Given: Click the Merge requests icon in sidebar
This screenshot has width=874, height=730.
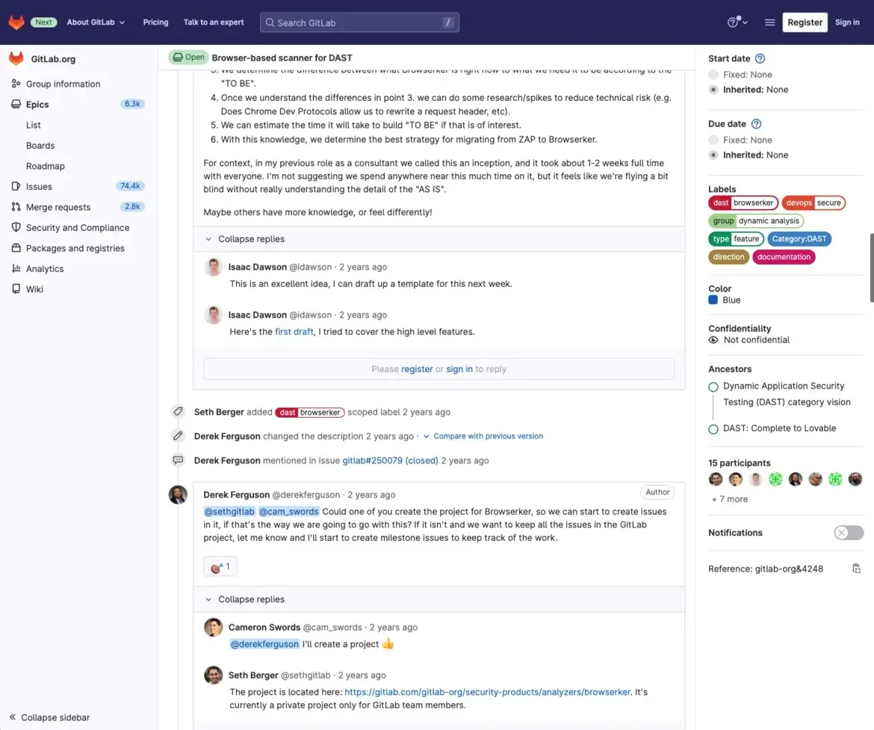Looking at the screenshot, I should click(16, 207).
